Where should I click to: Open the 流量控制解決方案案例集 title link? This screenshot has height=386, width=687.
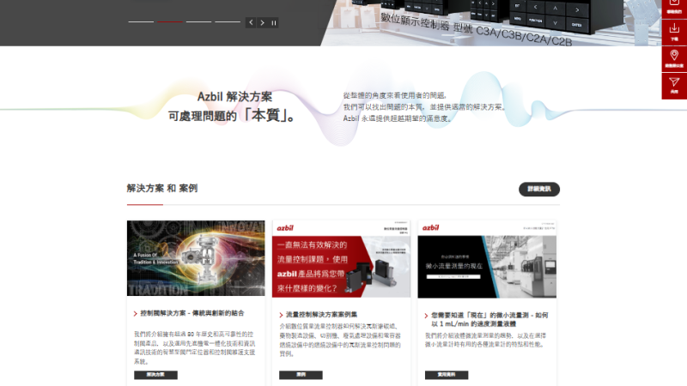(321, 314)
